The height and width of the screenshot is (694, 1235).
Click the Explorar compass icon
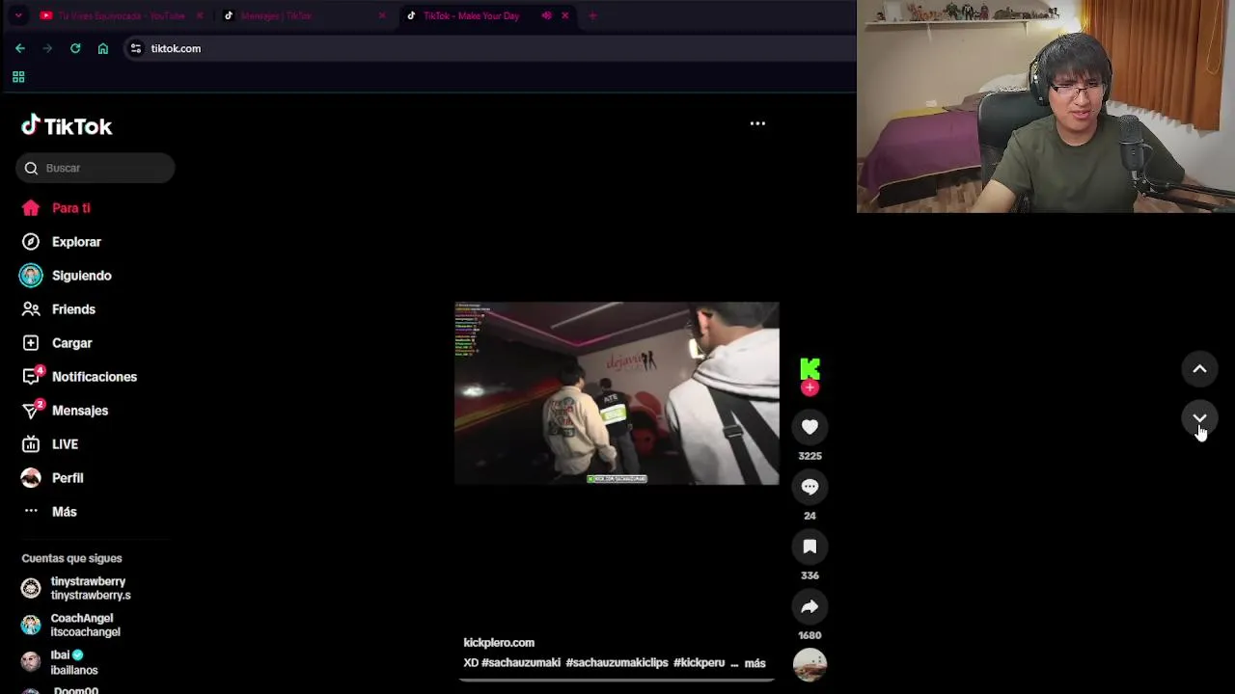[x=31, y=242]
